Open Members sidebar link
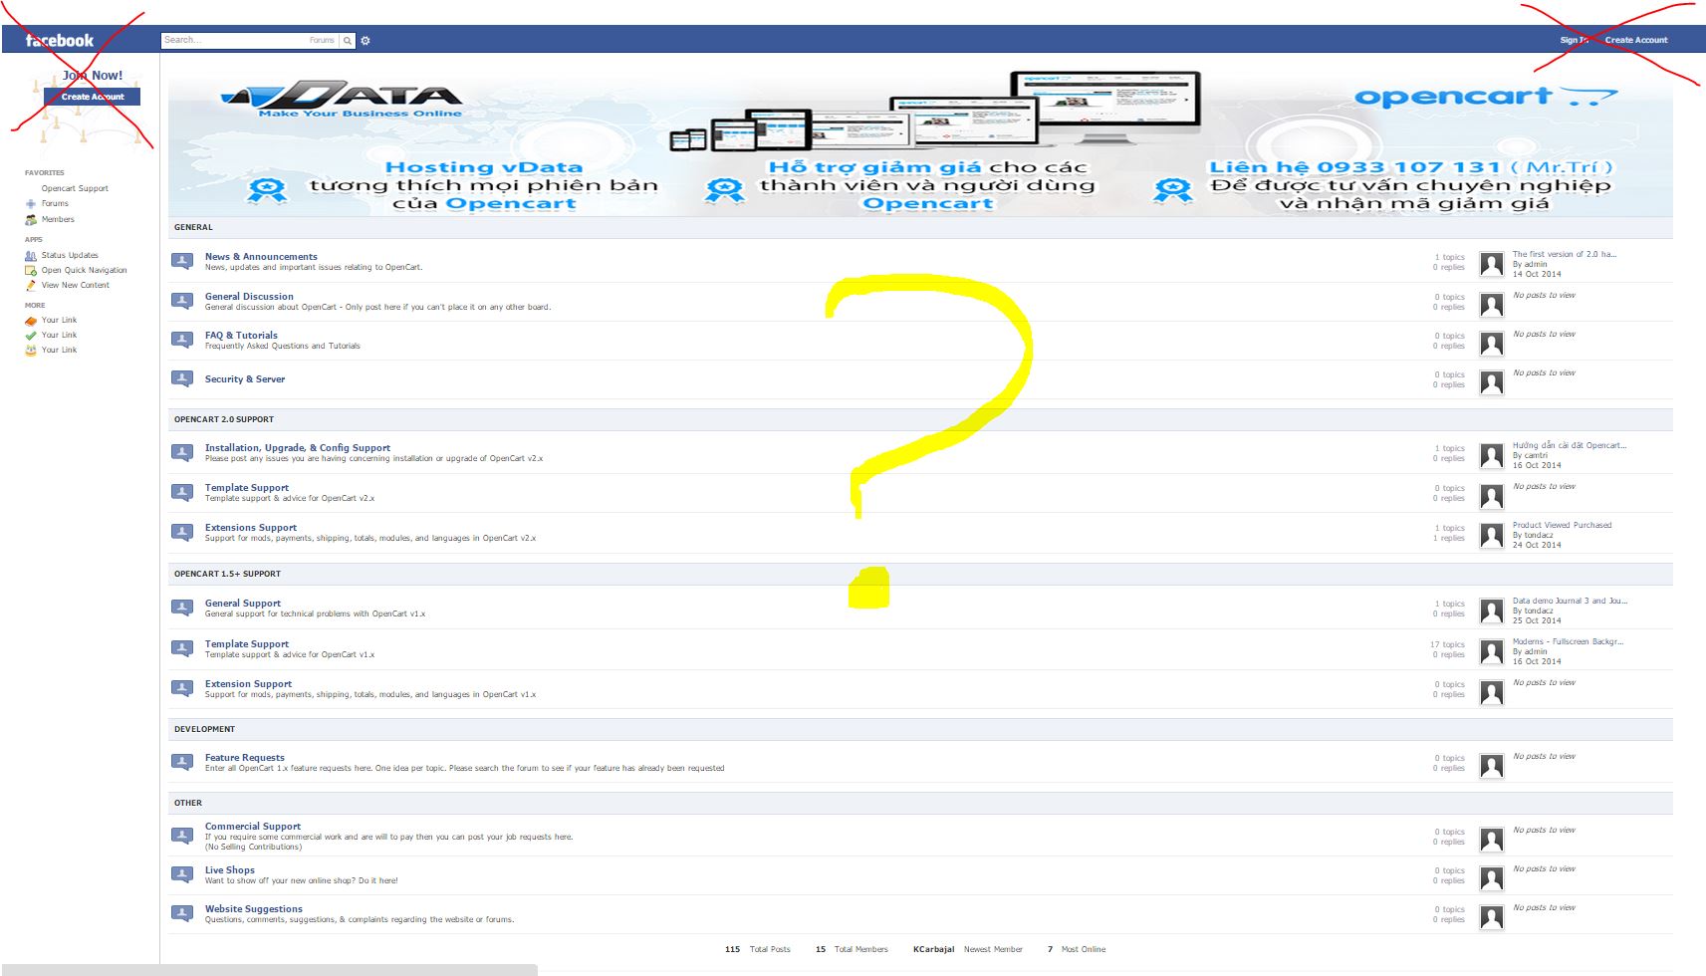The height and width of the screenshot is (976, 1706). [x=58, y=219]
